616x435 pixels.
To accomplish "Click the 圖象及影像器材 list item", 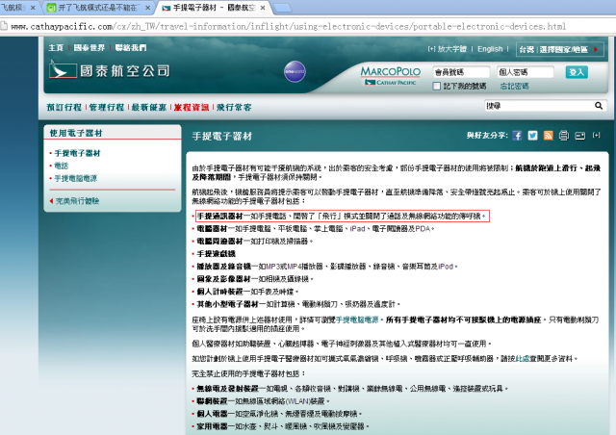I will pyautogui.click(x=255, y=279).
